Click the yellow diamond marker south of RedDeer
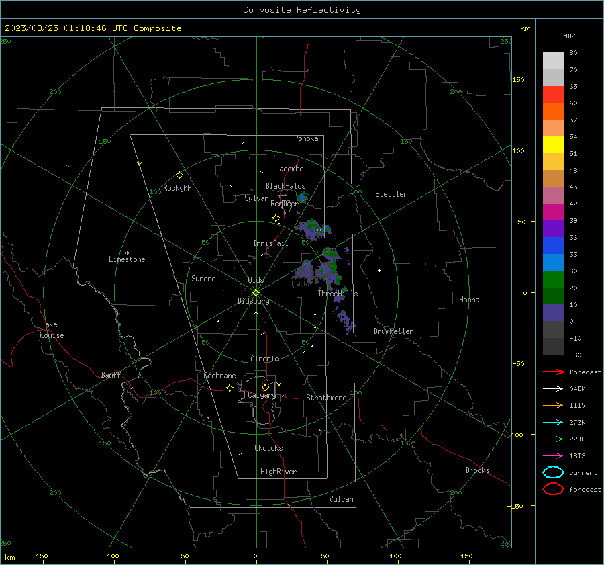This screenshot has width=604, height=565. coord(276,218)
